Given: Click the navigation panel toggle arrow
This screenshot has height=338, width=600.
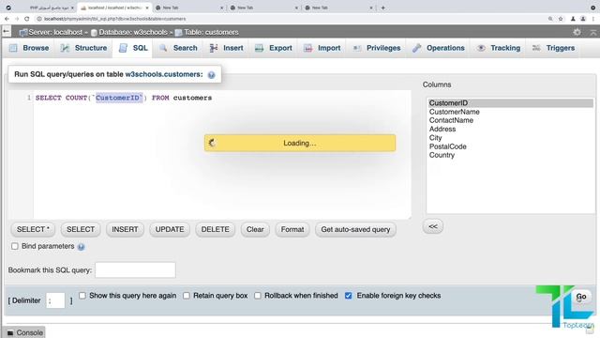Looking at the screenshot, I should point(7,32).
